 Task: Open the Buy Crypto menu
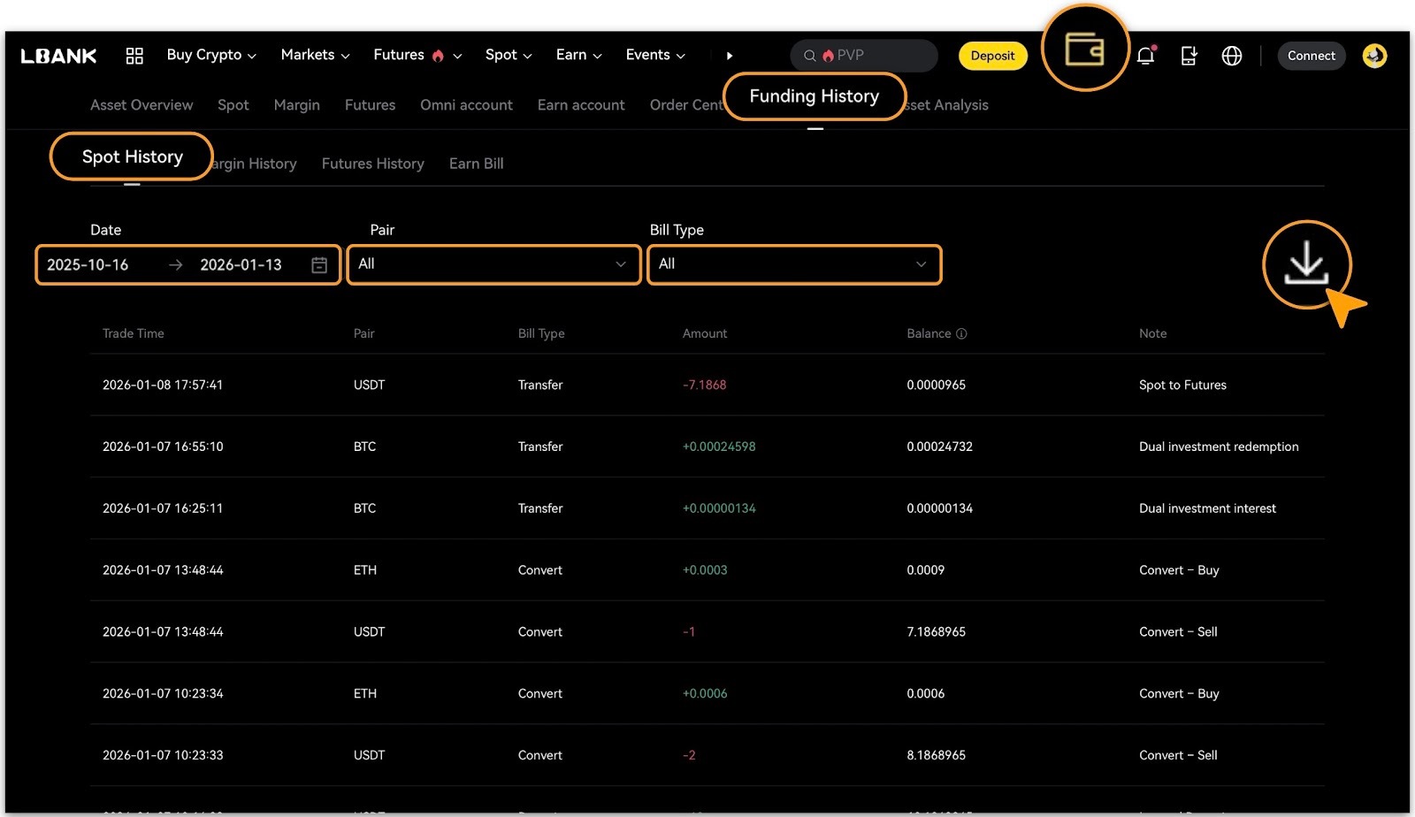[x=210, y=55]
